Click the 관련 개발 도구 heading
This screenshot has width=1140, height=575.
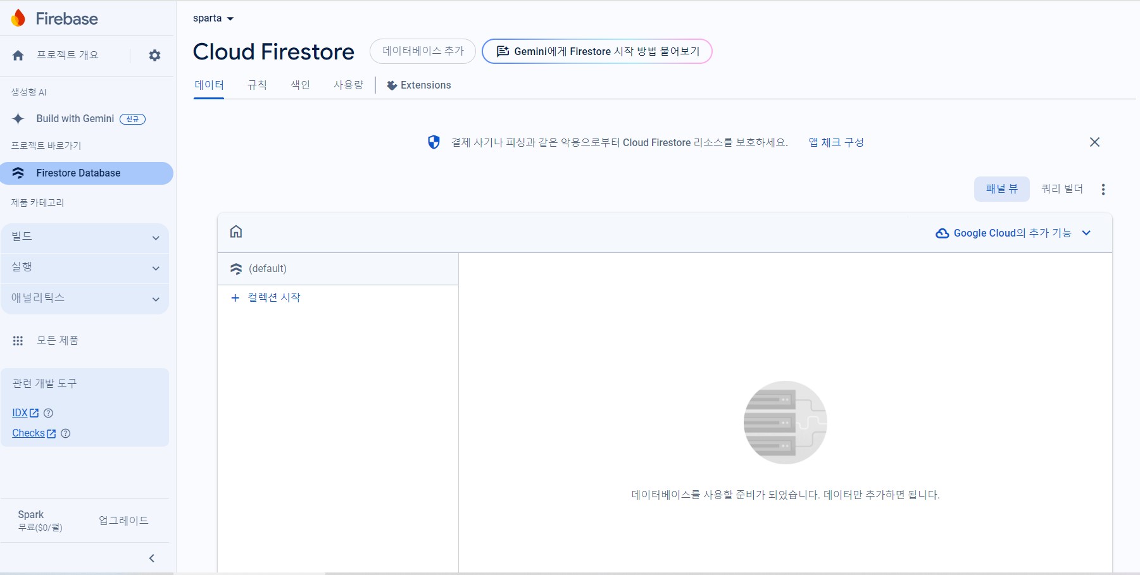pos(45,384)
